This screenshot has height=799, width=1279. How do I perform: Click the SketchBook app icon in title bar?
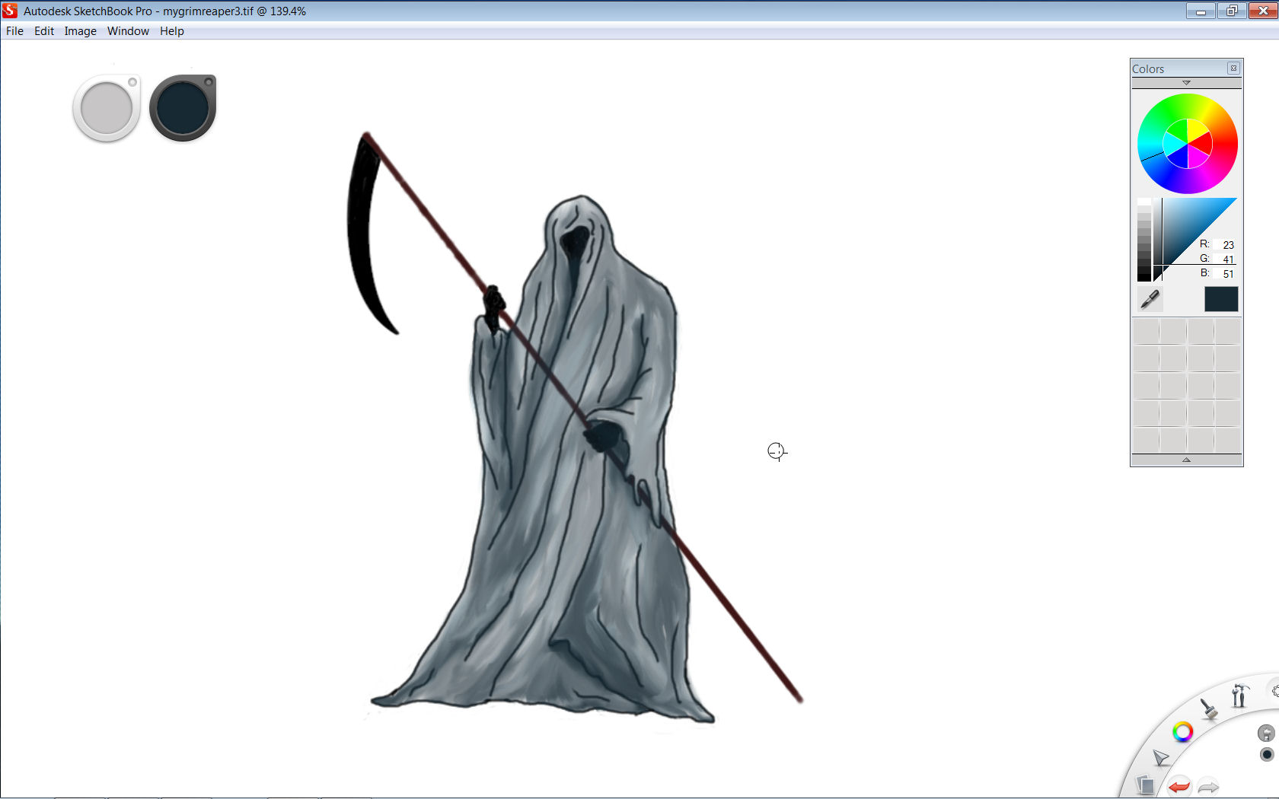coord(10,11)
